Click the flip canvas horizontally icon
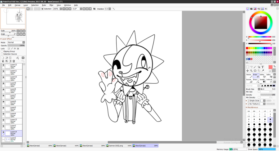 point(94,9)
